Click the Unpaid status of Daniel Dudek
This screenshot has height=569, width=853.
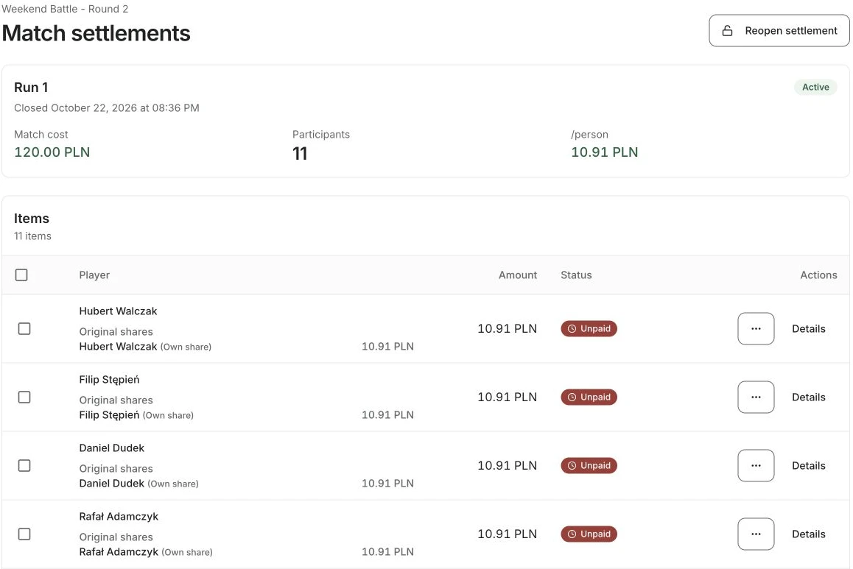(589, 466)
